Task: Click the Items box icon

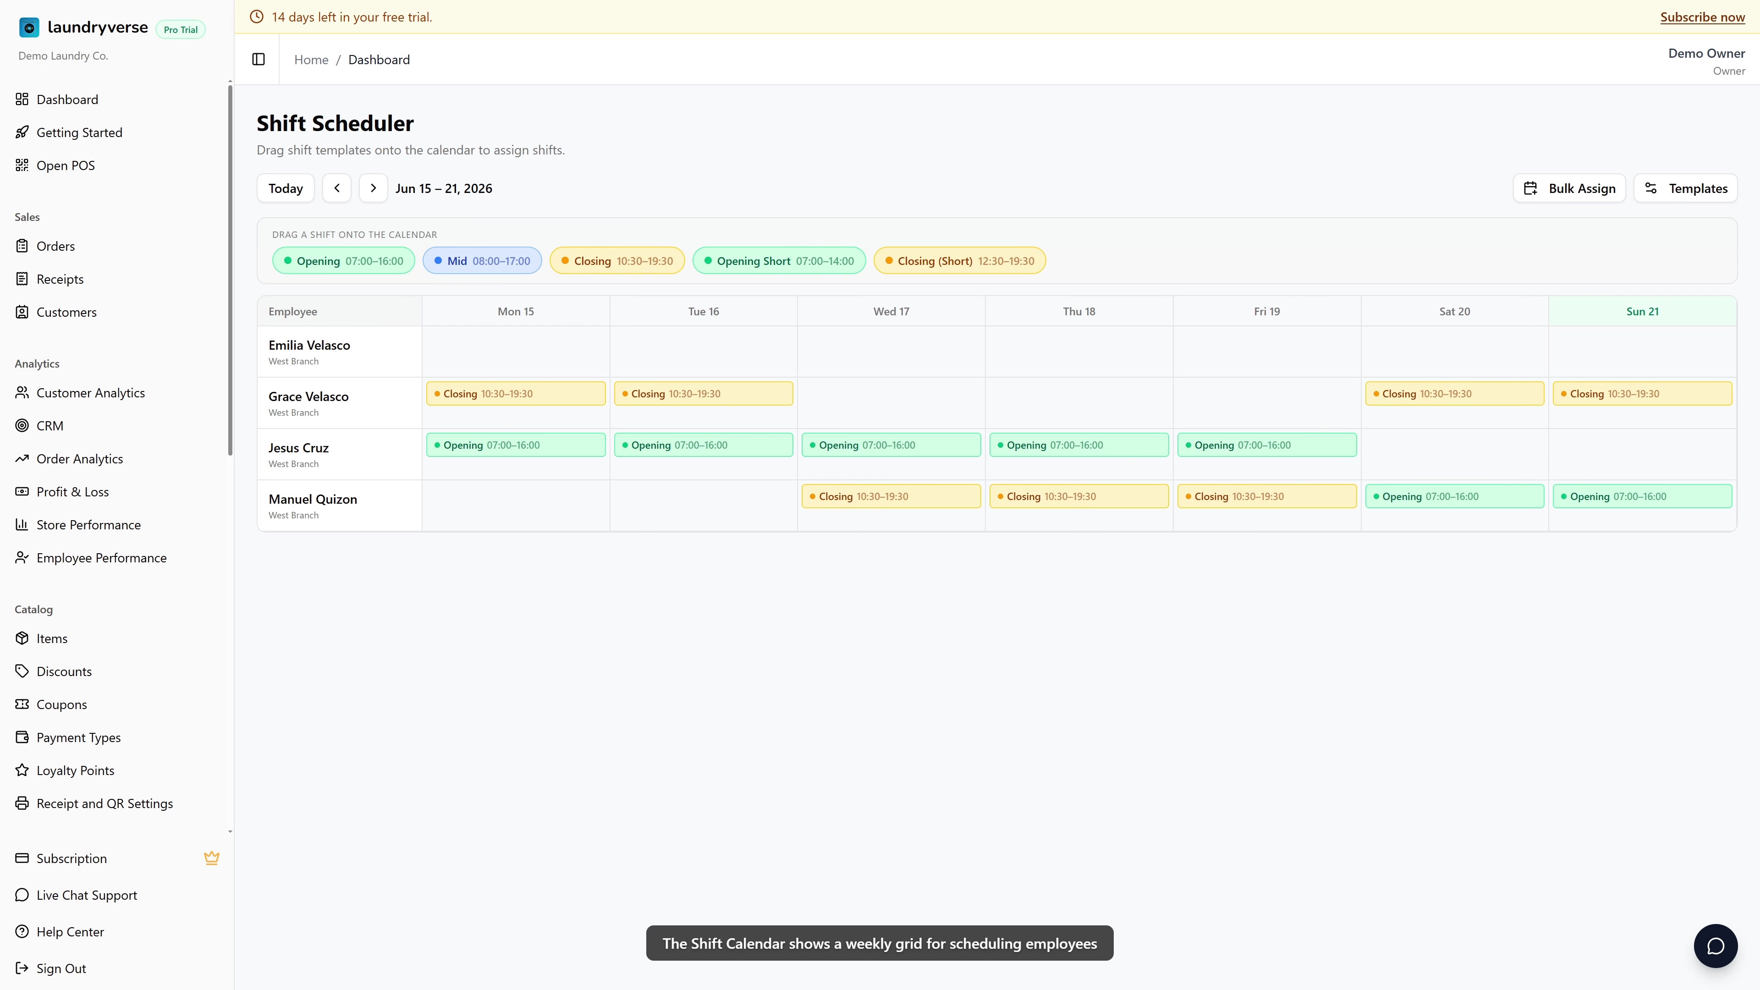Action: point(22,639)
